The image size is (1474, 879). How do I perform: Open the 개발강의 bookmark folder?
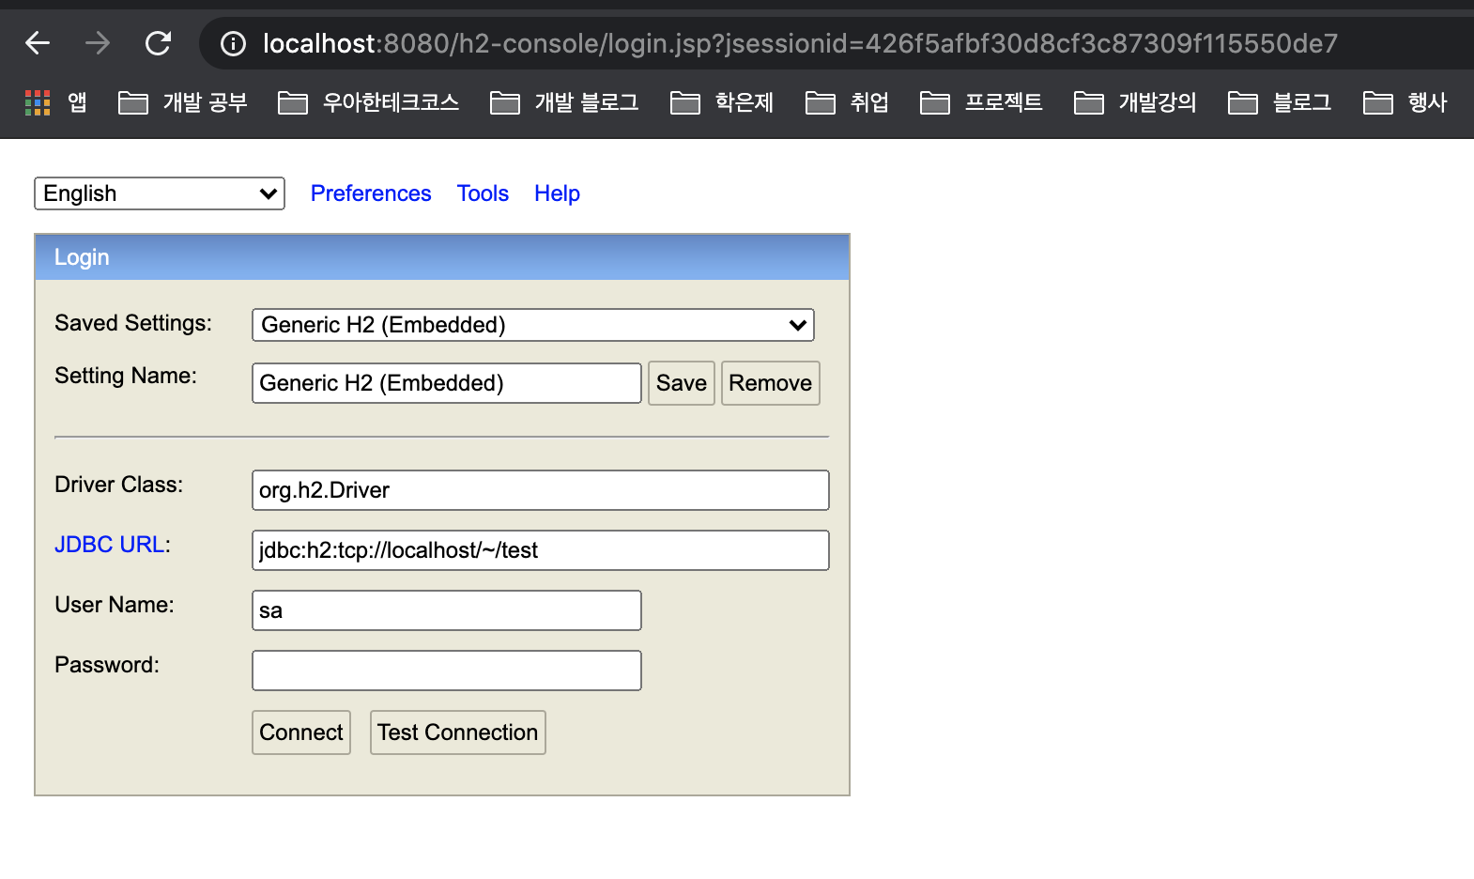(1136, 102)
